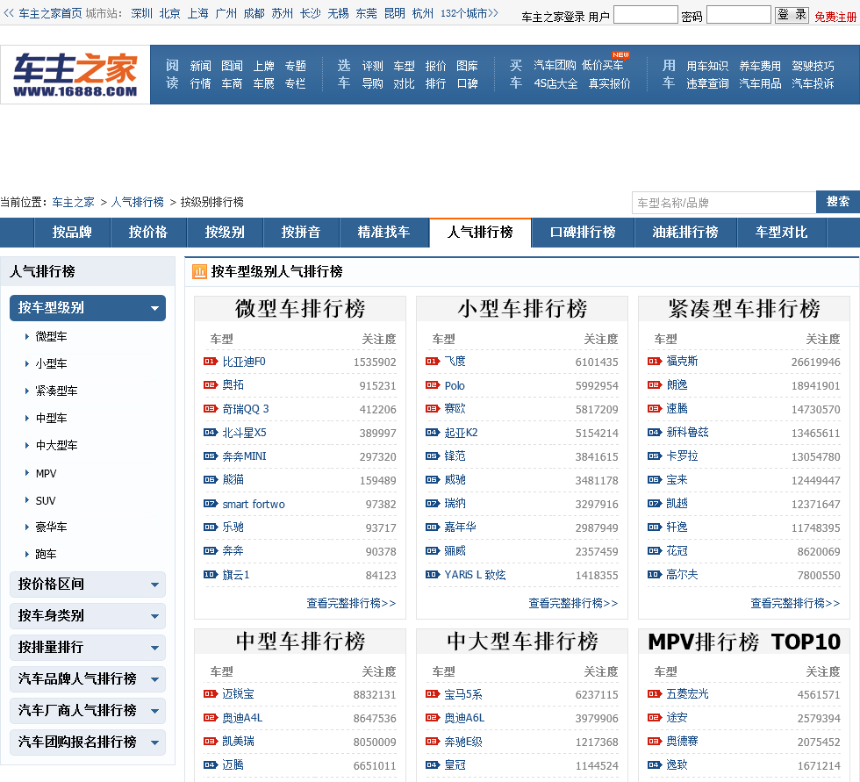
Task: Open 4S店大全 in the top navigation
Action: click(555, 83)
